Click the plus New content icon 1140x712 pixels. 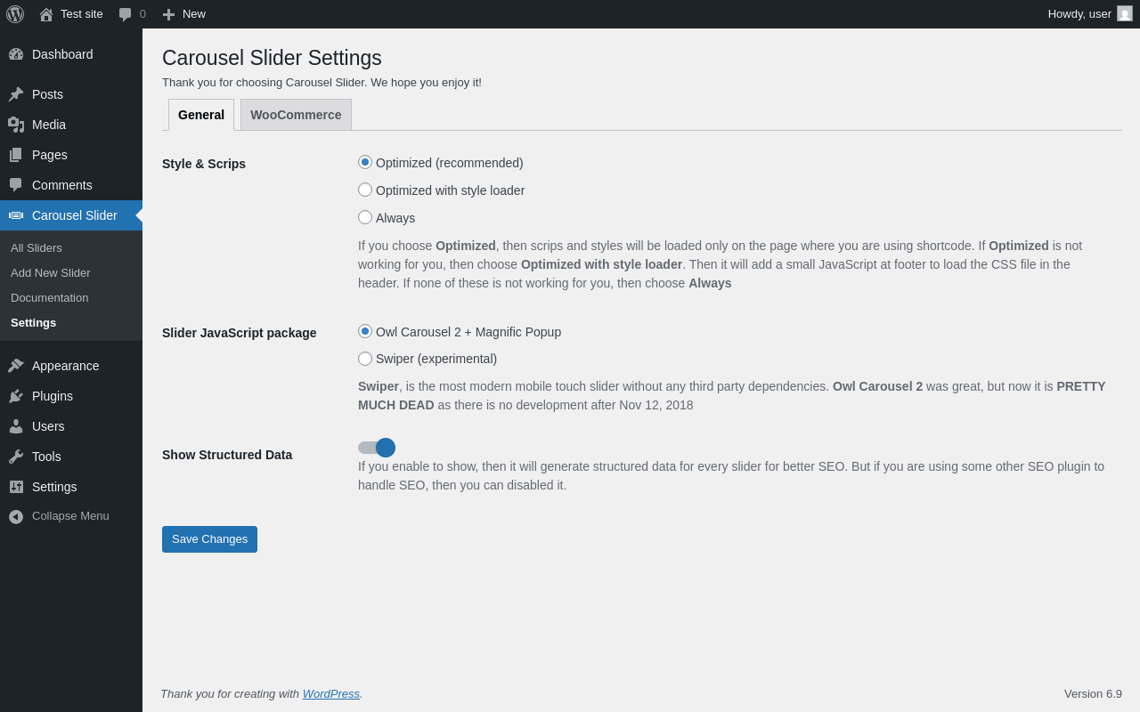coord(168,14)
